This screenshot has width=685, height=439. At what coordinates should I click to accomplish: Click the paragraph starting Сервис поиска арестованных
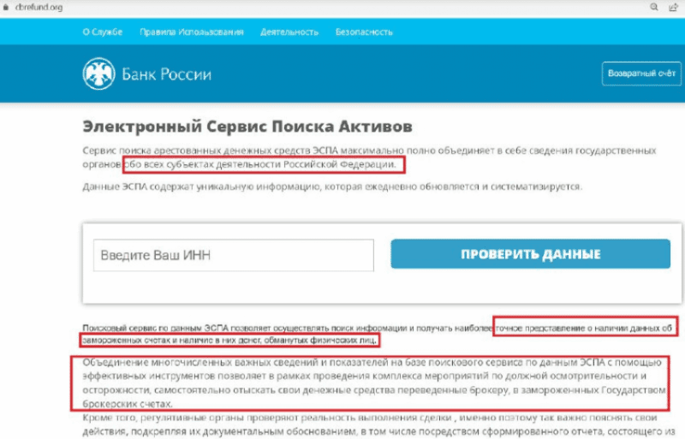[x=369, y=157]
